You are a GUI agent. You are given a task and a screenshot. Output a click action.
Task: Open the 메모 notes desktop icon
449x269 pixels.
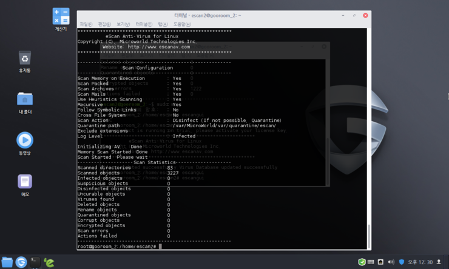25,185
